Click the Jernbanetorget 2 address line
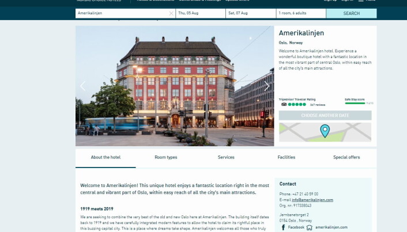This screenshot has width=407, height=232. [x=294, y=215]
